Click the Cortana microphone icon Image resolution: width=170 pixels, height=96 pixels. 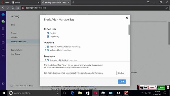(57, 93)
